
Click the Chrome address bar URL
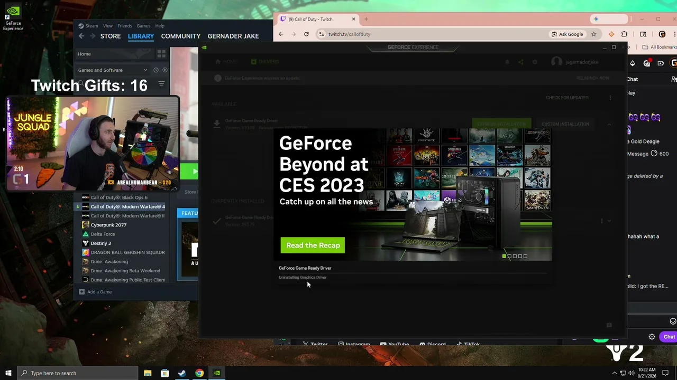[349, 34]
